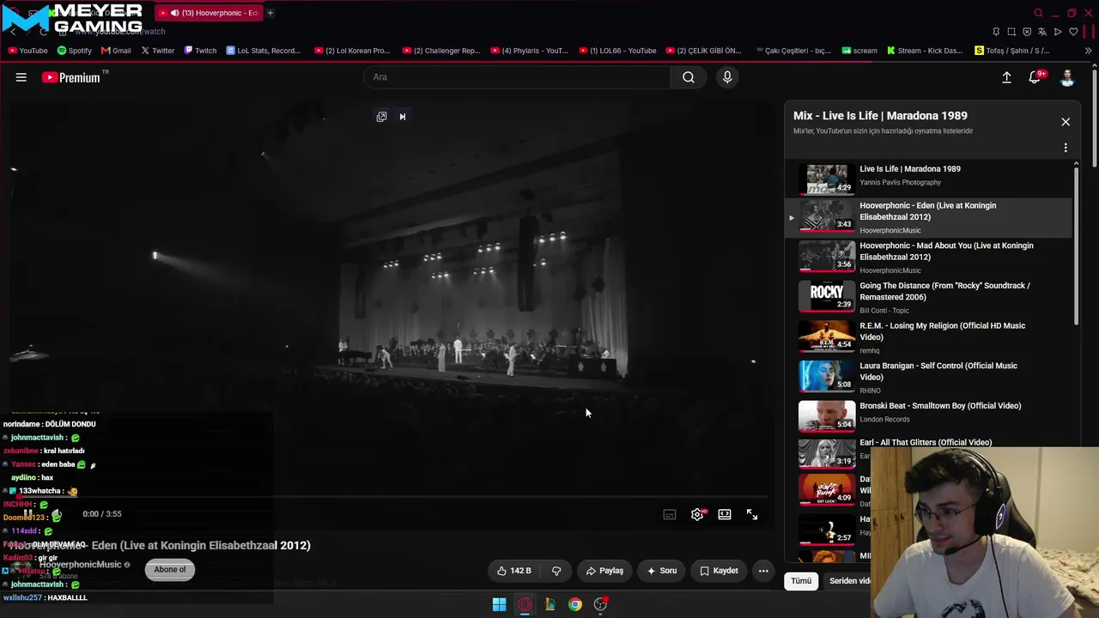
Task: Open a new browser tab
Action: (x=270, y=13)
